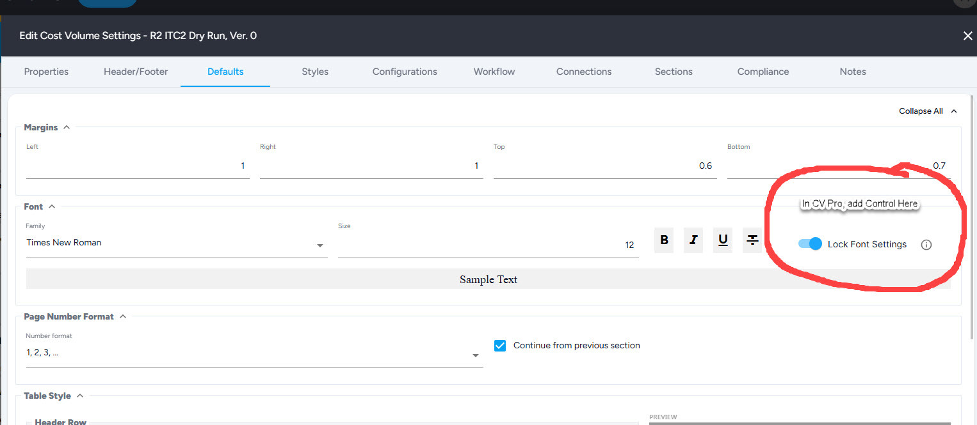Switch to the Properties tab
The height and width of the screenshot is (425, 977).
(x=46, y=72)
